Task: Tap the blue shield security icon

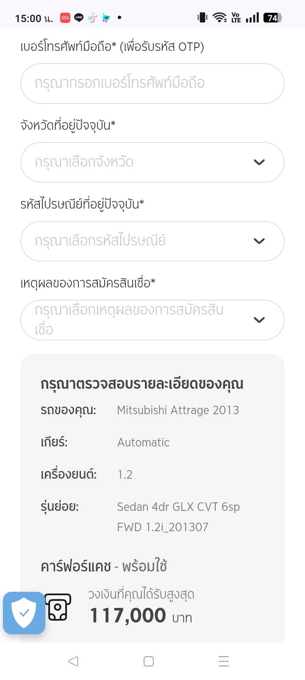Action: tap(24, 613)
